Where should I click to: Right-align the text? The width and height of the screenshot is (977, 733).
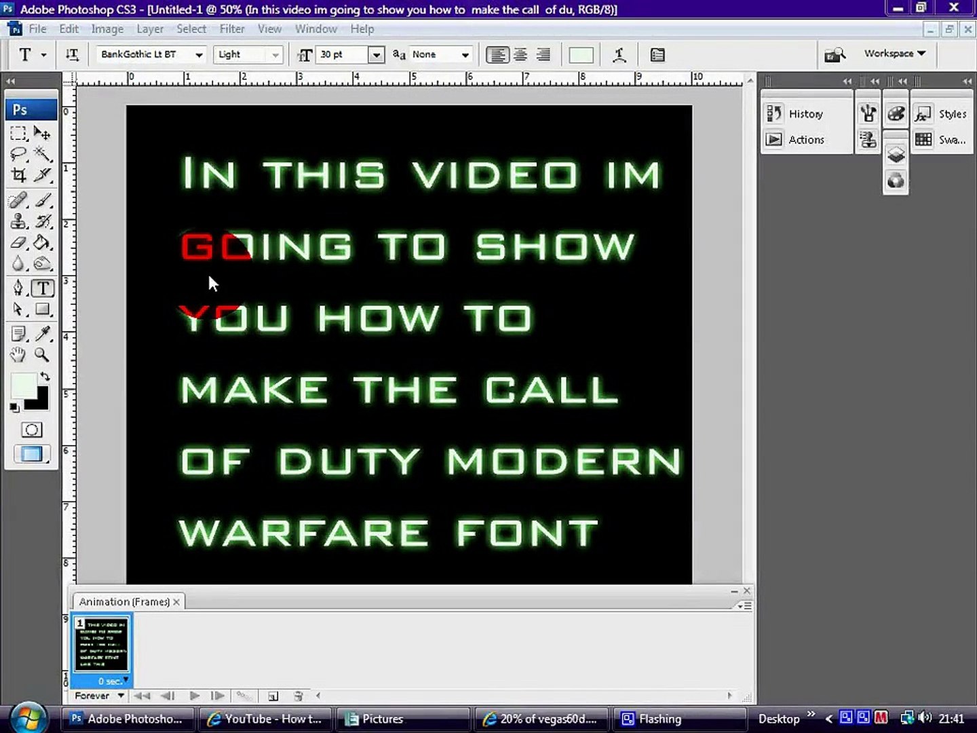tap(543, 55)
